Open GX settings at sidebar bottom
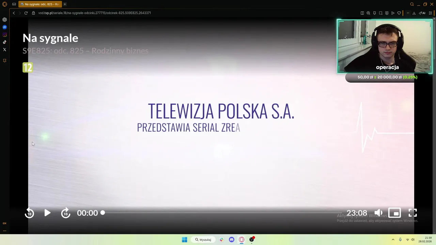Viewport: 436px width, 245px height. pyautogui.click(x=4, y=223)
